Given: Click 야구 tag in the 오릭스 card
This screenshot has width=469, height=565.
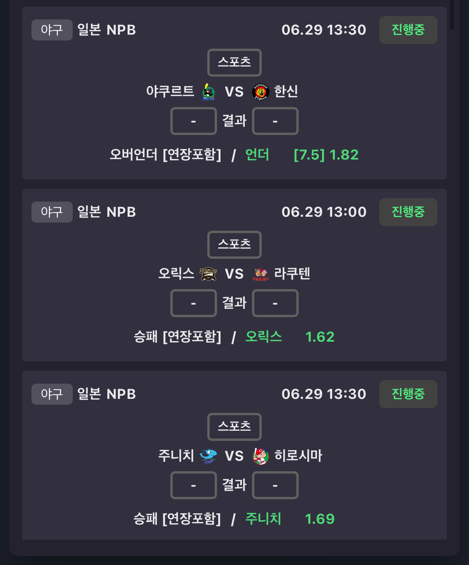Looking at the screenshot, I should point(52,212).
